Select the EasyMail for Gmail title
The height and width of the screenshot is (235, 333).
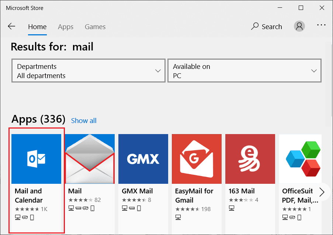[194, 196]
